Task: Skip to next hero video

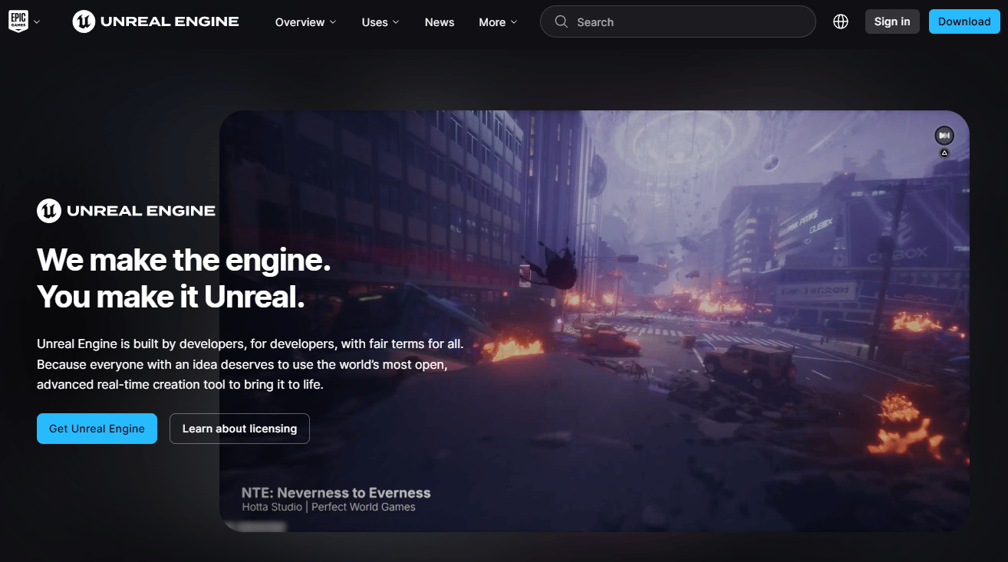Action: coord(944,136)
